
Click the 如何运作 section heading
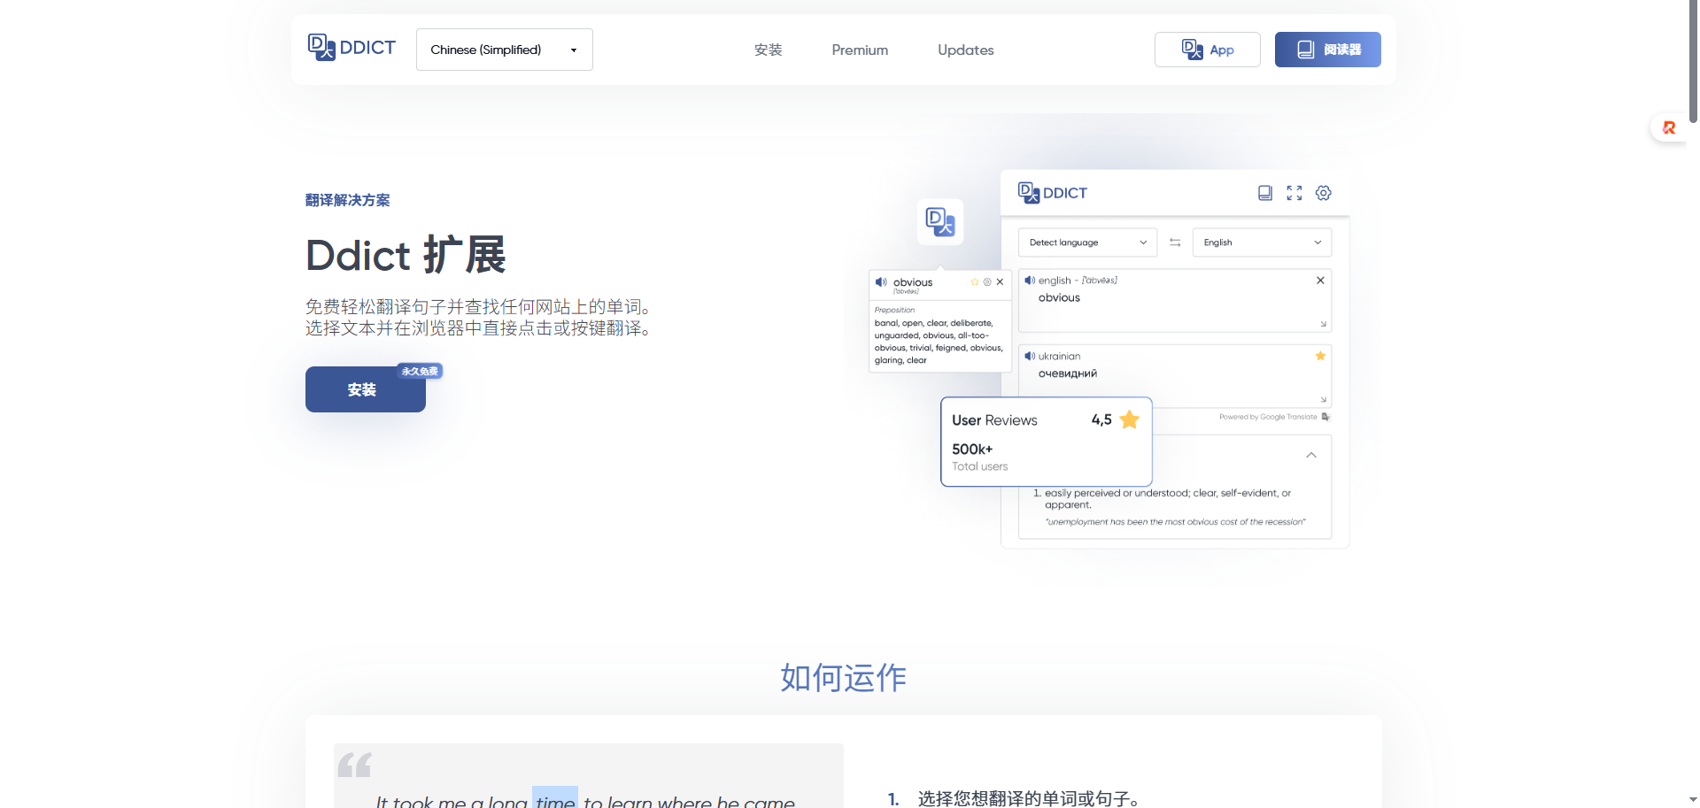[843, 678]
